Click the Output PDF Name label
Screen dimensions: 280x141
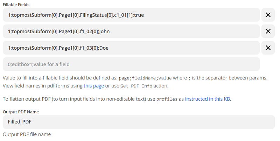click(x=21, y=112)
